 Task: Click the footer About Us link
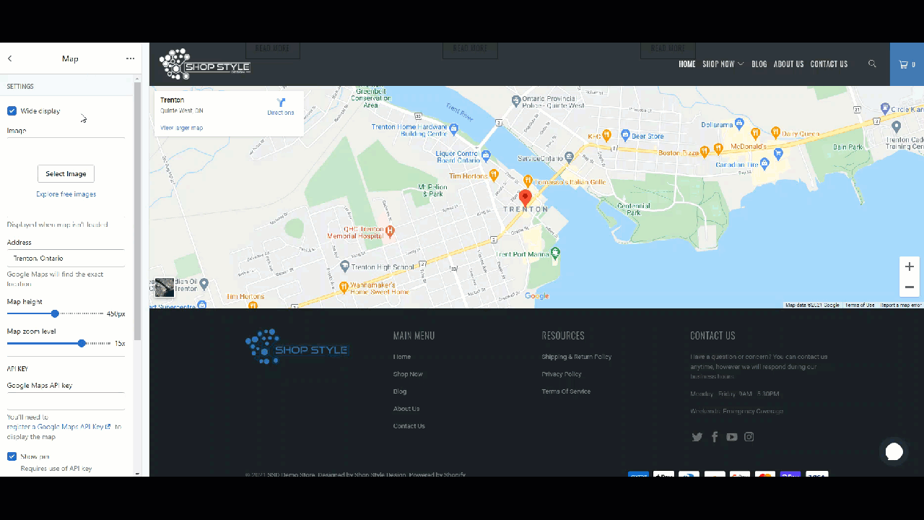406,409
